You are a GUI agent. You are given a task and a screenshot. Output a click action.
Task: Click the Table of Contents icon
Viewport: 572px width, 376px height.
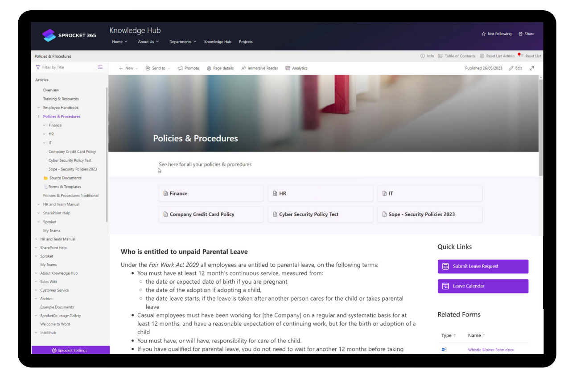[x=440, y=56]
